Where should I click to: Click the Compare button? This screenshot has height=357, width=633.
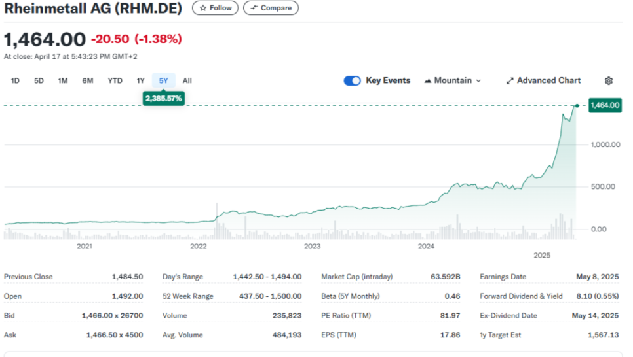pos(271,8)
